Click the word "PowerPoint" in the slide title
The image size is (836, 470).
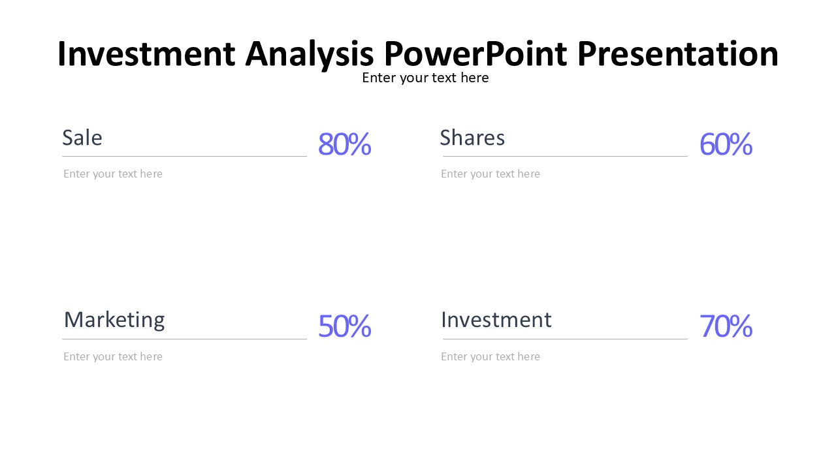pos(475,54)
